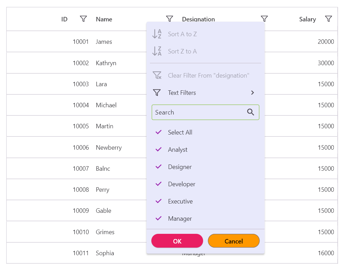Viewport: 345px width, 269px height.
Task: Uncheck the Executive filter option
Action: point(159,201)
